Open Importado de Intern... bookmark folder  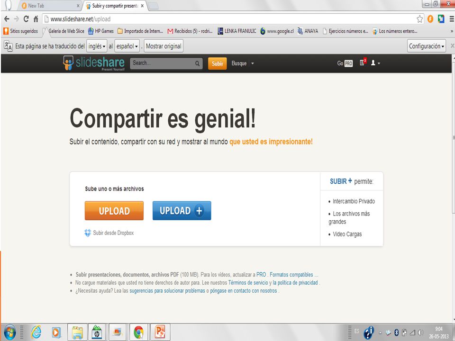tap(140, 31)
